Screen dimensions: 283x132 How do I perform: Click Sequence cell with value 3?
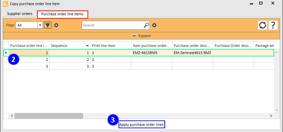(x=70, y=66)
